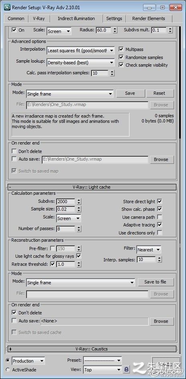Open the Filter dropdown set to Nearest
Image resolution: width=186 pixels, height=379 pixels.
point(149,250)
